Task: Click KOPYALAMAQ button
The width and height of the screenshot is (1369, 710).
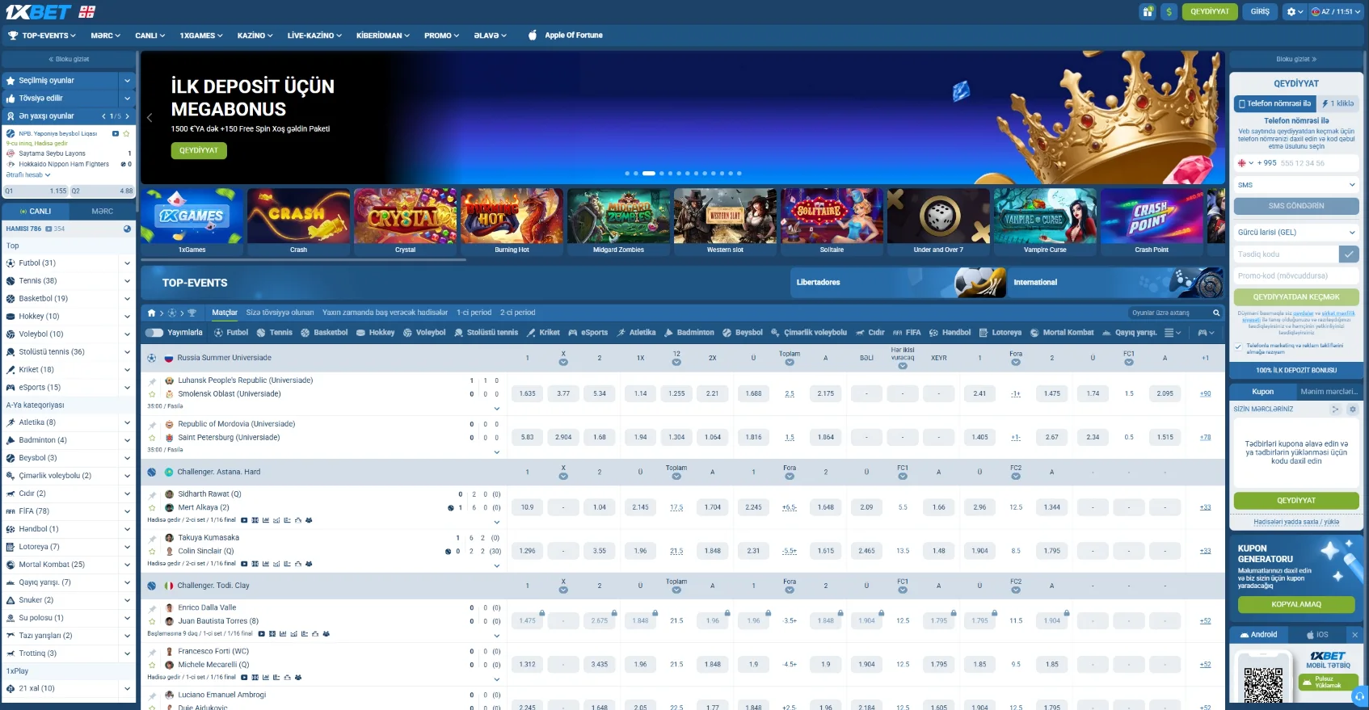Action: click(1296, 604)
